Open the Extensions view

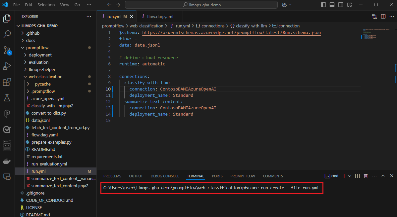(7, 82)
